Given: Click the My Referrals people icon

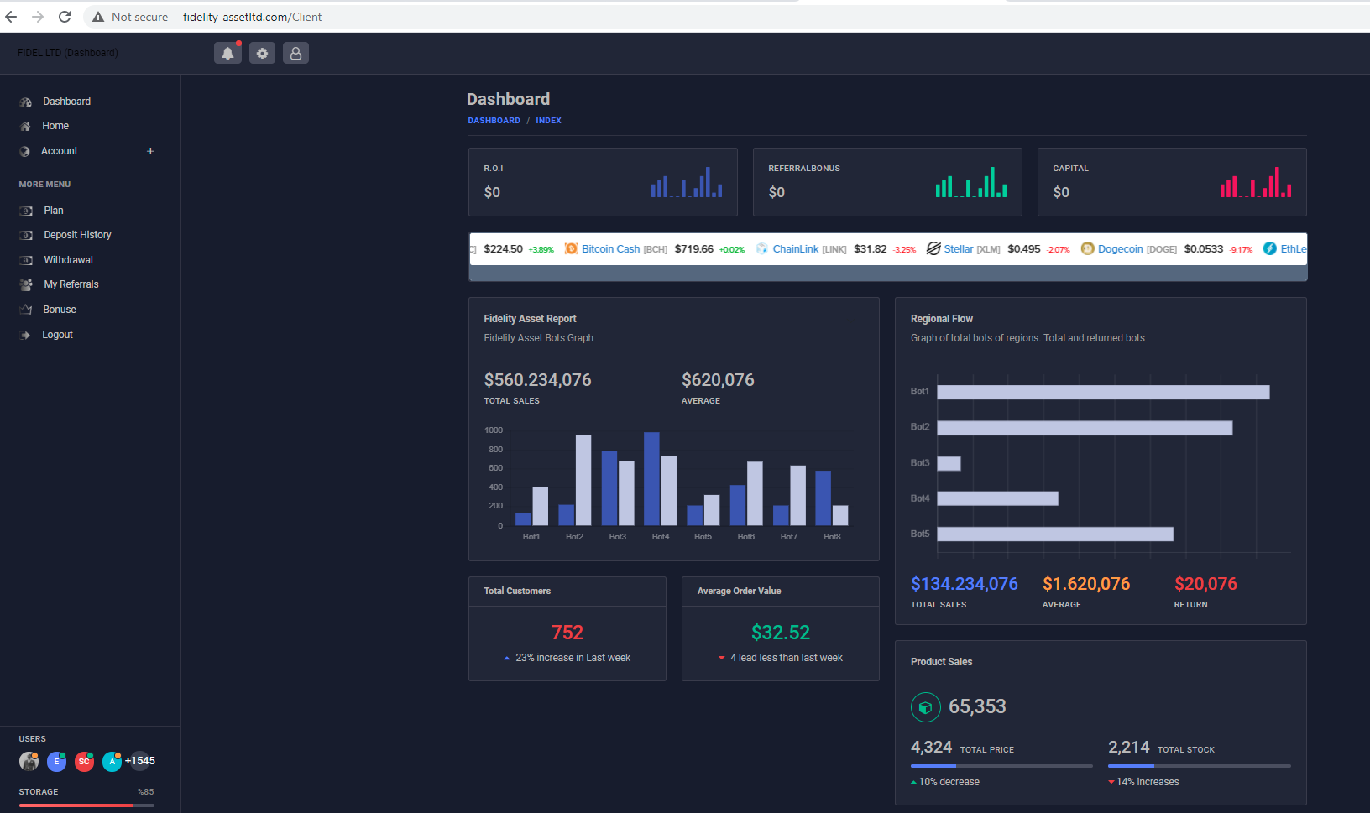Looking at the screenshot, I should (26, 284).
